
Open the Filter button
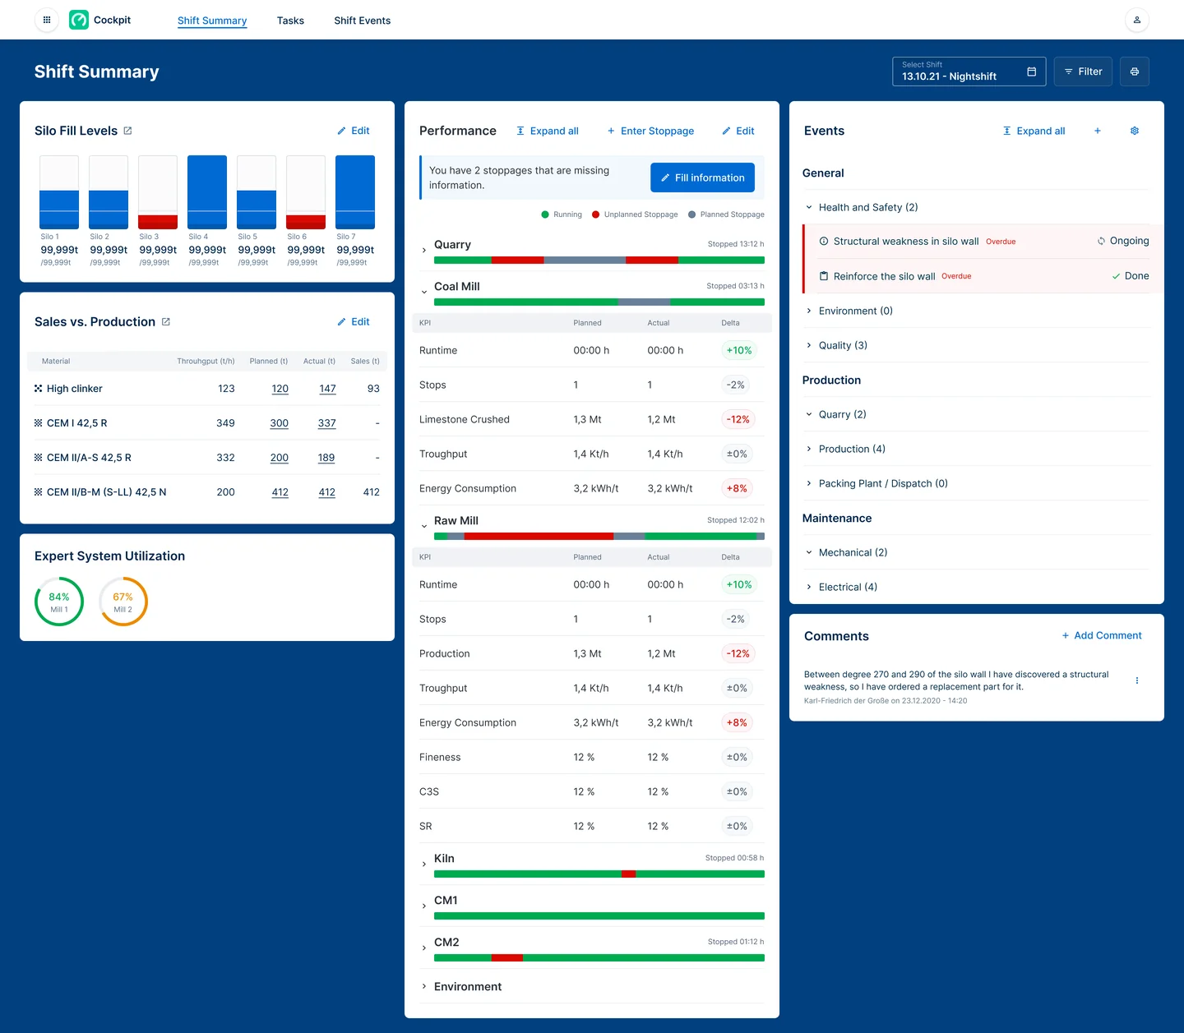click(x=1083, y=71)
